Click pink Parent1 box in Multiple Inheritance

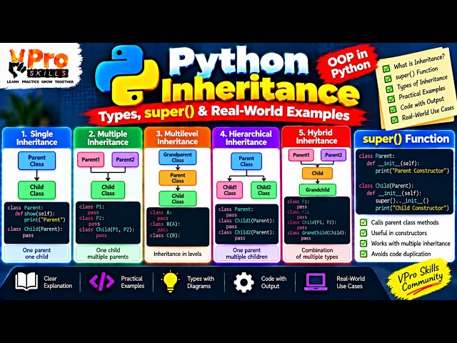coord(91,159)
